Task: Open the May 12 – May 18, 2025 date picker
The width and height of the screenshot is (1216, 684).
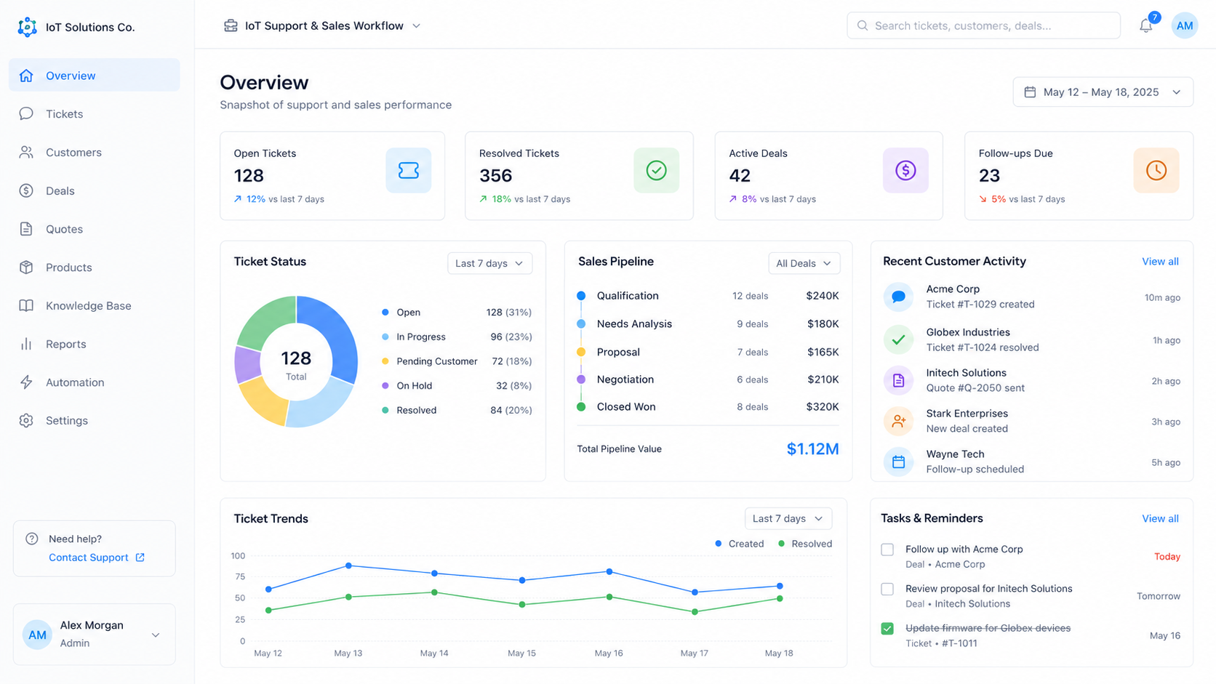Action: pyautogui.click(x=1103, y=92)
